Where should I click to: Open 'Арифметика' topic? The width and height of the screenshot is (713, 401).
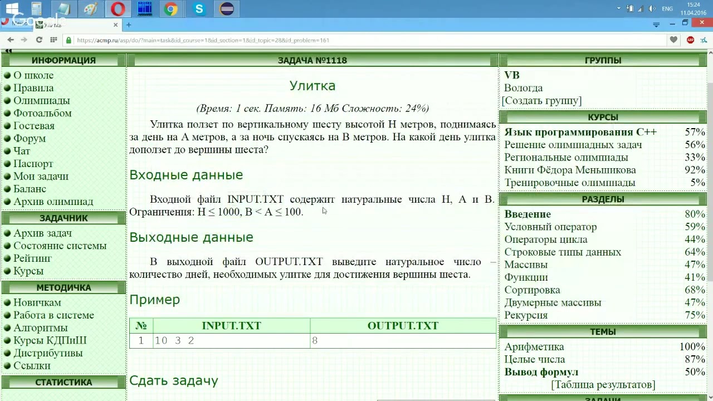pos(534,347)
